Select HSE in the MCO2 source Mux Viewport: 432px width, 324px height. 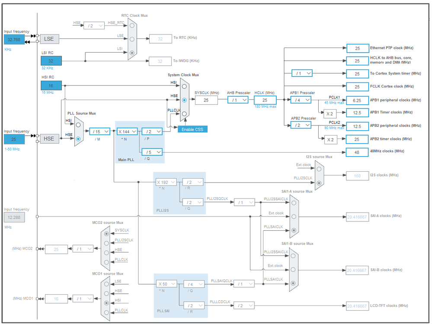(x=106, y=253)
